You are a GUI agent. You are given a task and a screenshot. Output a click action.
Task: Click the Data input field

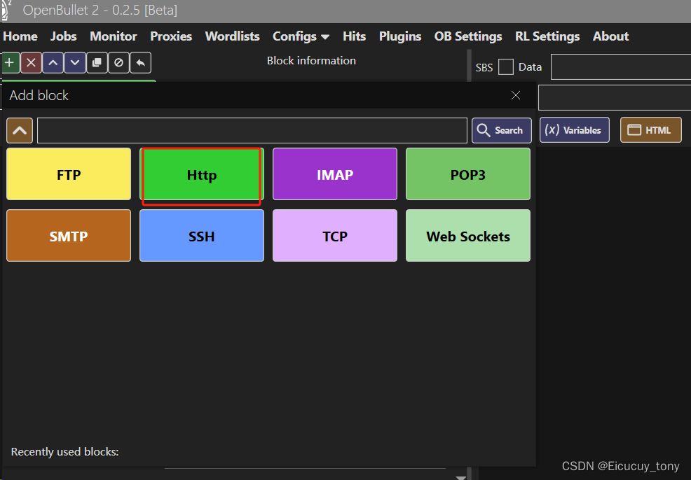pos(621,67)
